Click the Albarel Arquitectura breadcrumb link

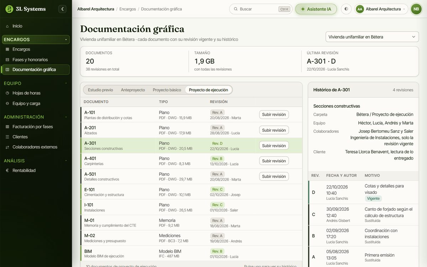(x=96, y=9)
